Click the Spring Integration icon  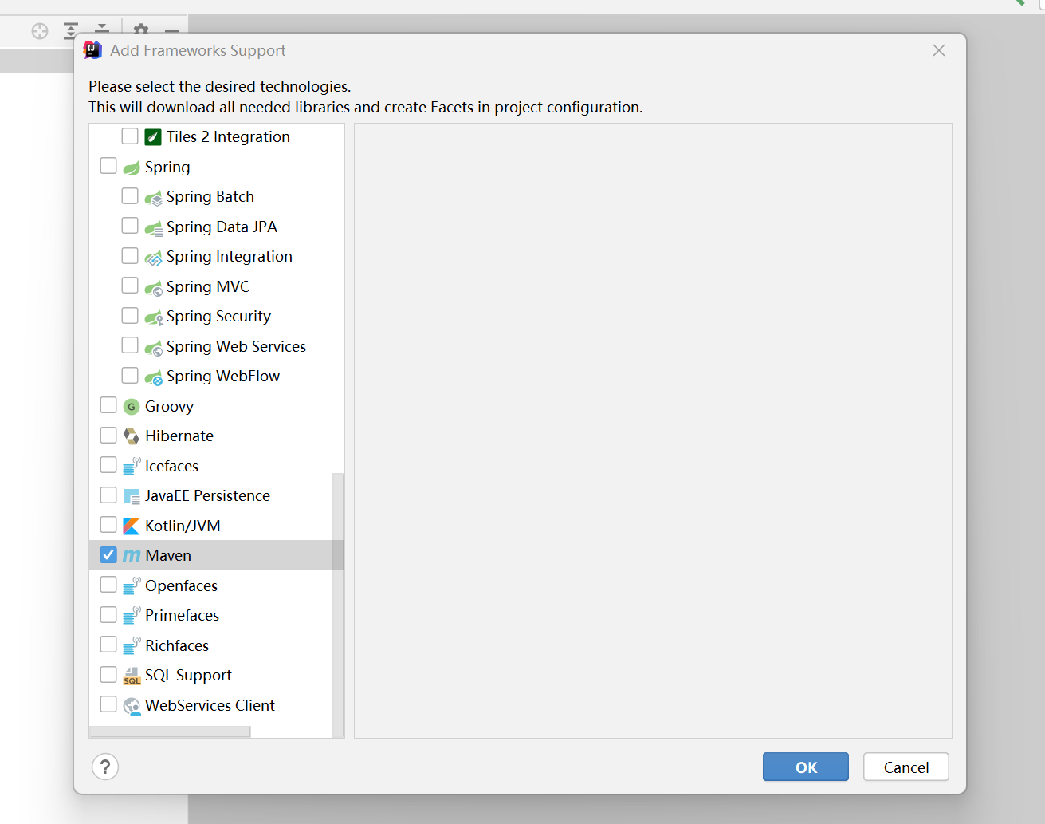(x=153, y=258)
